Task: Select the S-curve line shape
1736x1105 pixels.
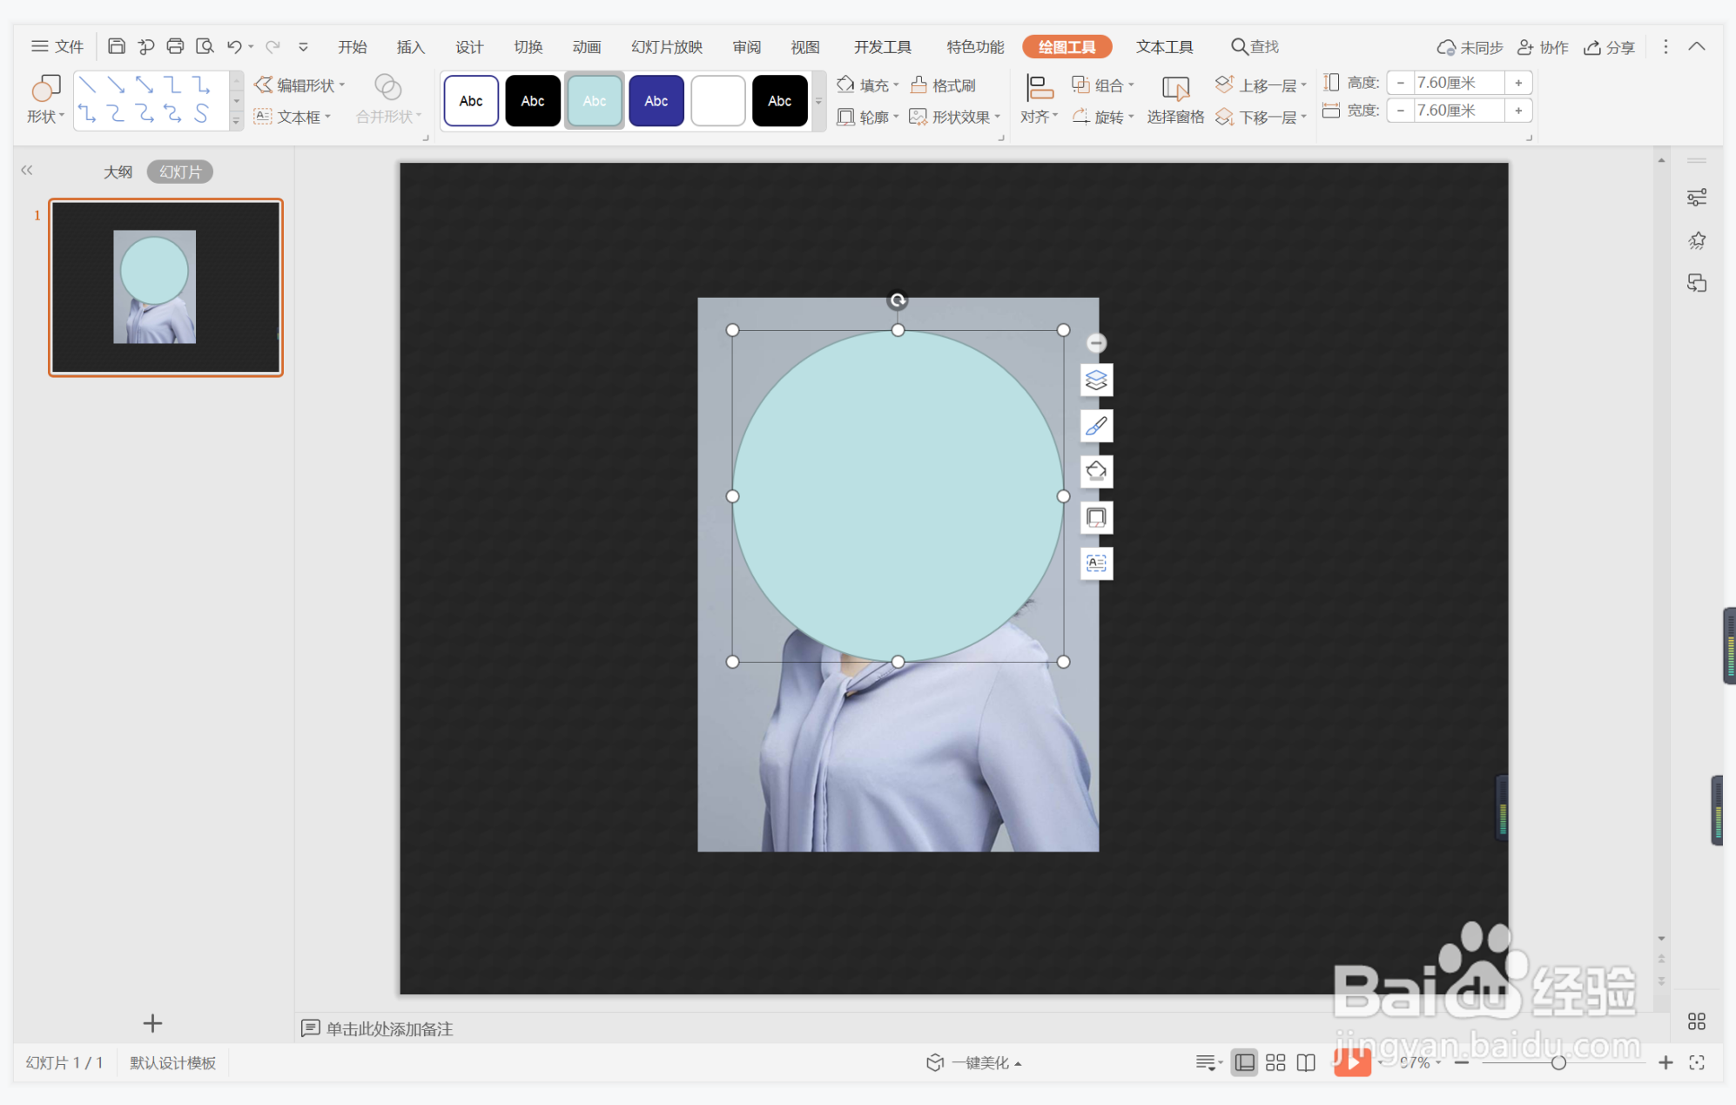Action: (x=201, y=113)
